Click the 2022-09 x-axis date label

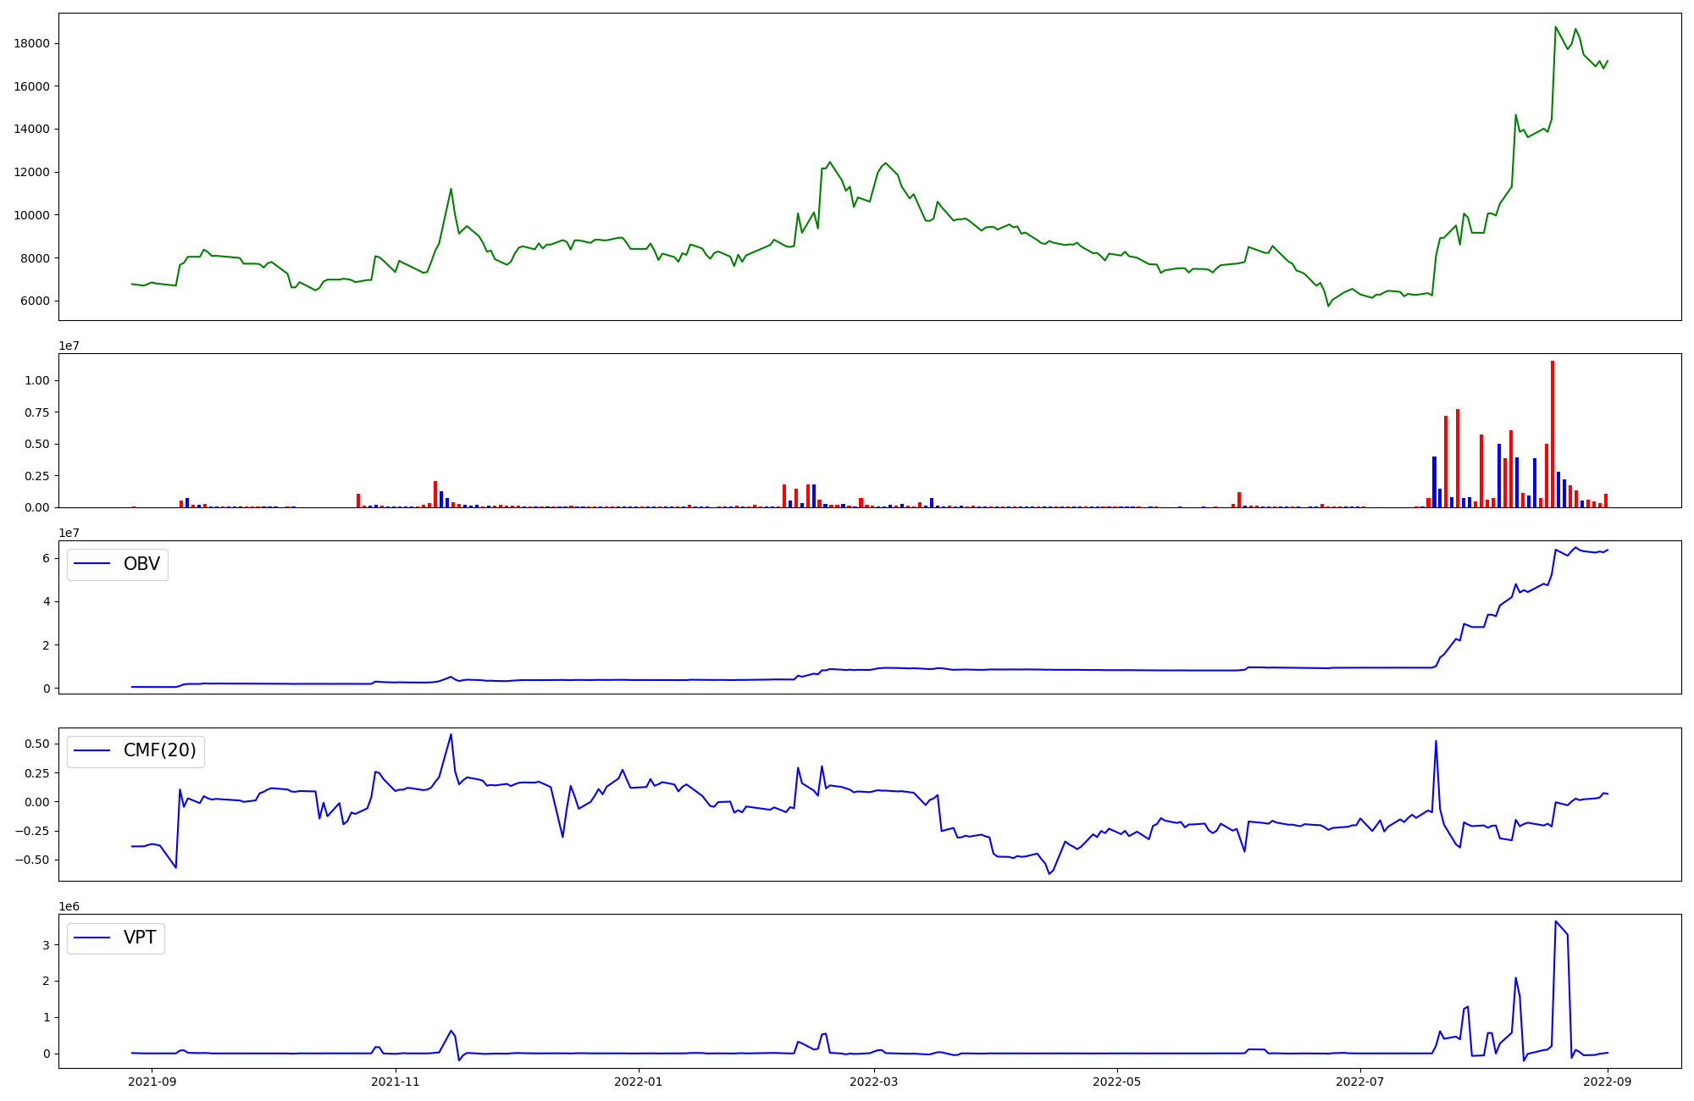click(1607, 1082)
